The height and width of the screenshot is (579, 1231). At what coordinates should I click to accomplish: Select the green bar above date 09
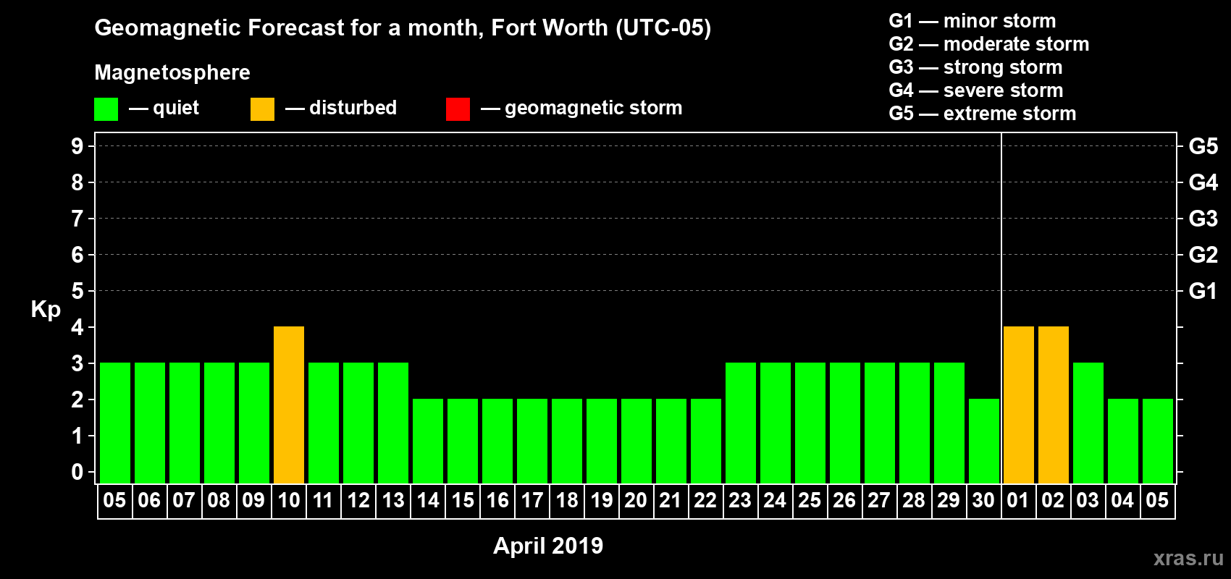pyautogui.click(x=254, y=423)
